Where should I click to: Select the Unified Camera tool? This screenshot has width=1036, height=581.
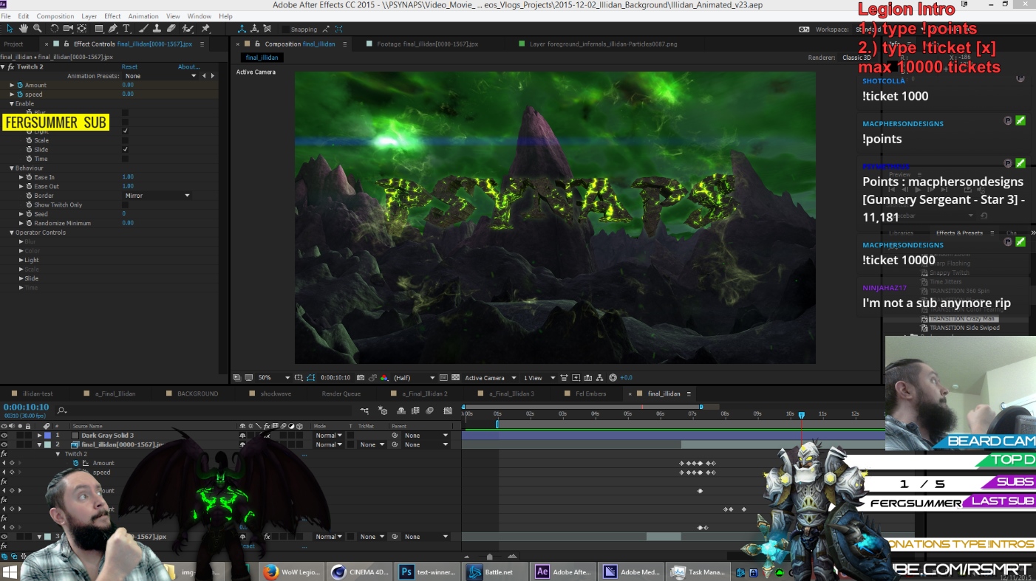point(68,29)
